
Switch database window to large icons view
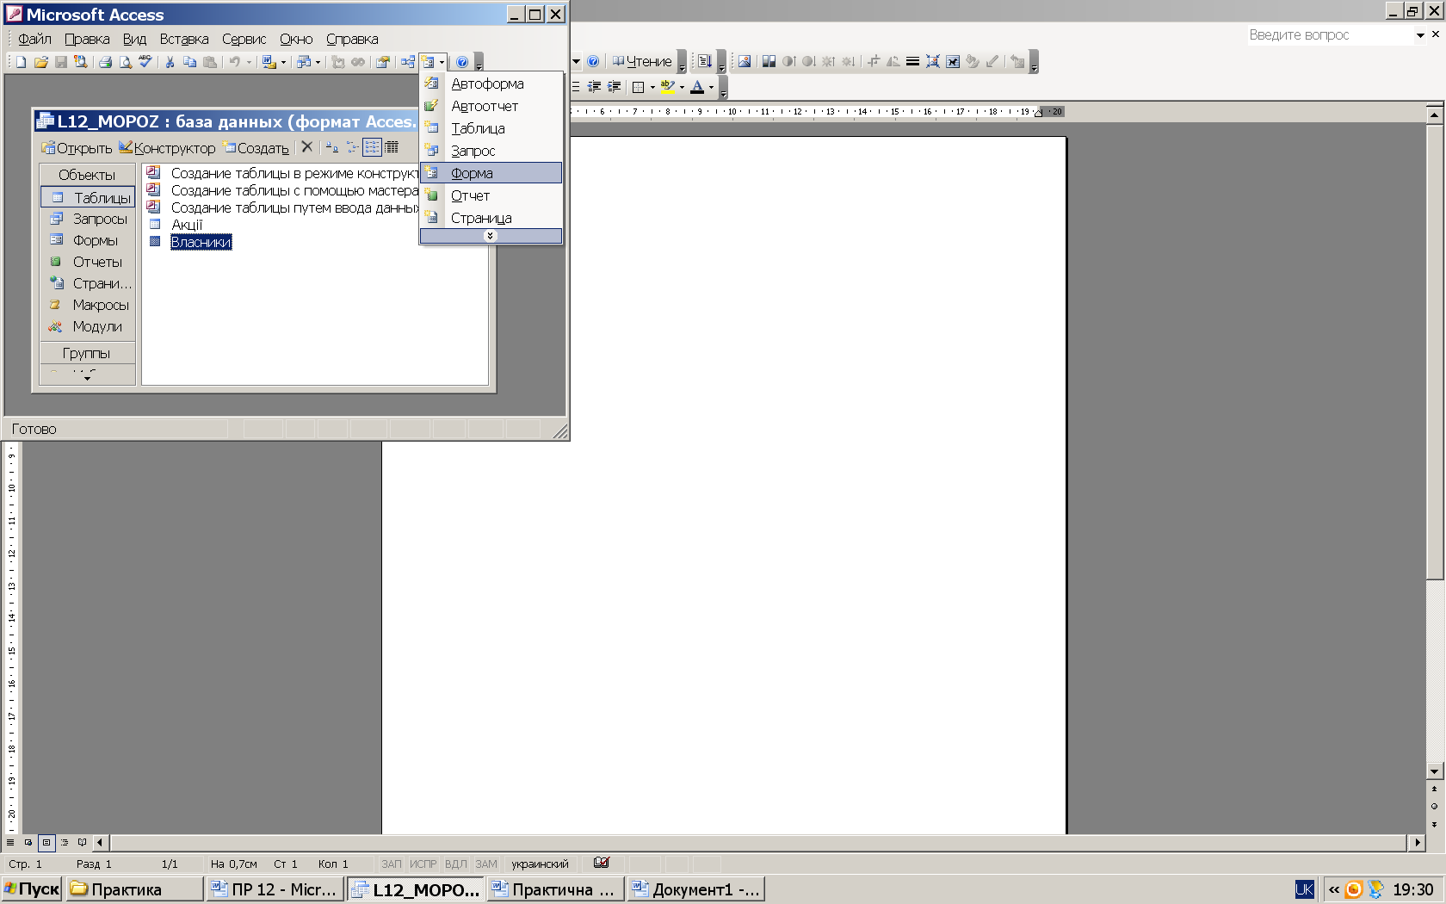point(332,147)
